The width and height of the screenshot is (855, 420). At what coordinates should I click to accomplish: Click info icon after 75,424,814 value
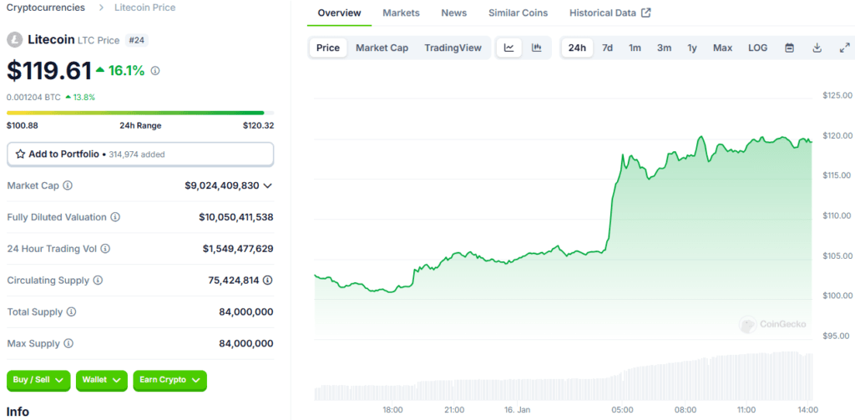pos(268,281)
